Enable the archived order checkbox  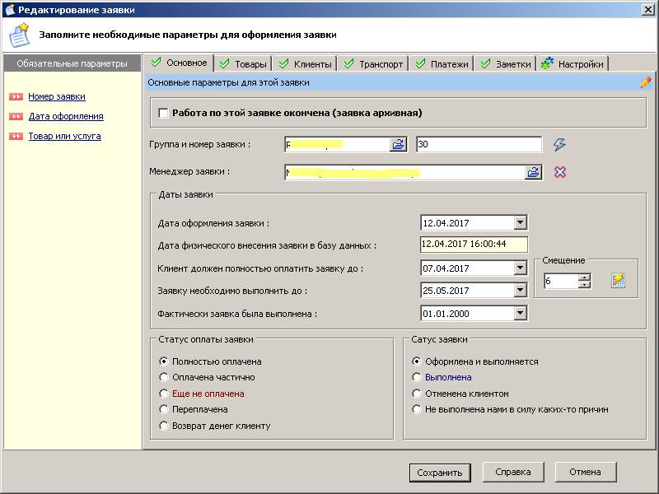click(x=163, y=113)
